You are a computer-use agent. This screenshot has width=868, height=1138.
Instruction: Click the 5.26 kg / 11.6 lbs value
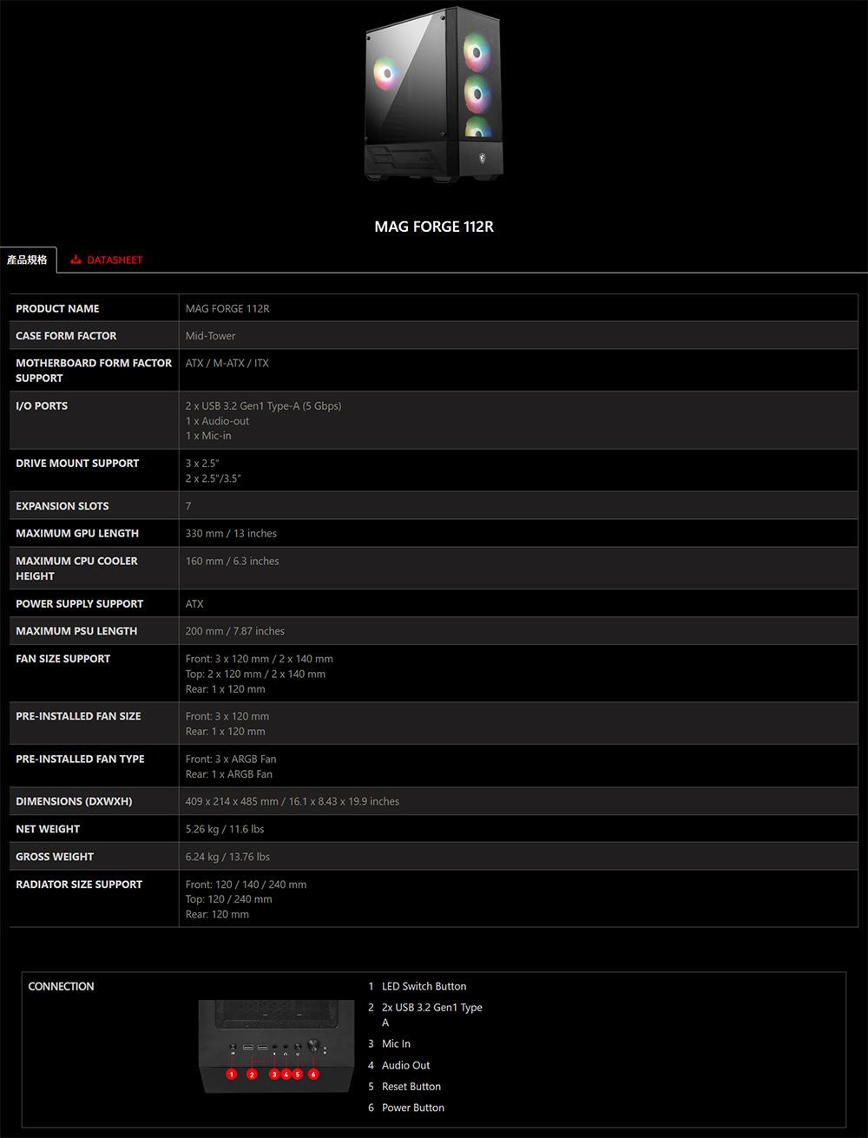point(225,829)
